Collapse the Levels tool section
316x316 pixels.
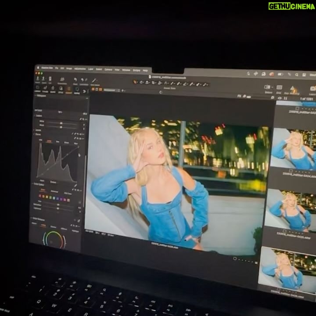click(34, 130)
